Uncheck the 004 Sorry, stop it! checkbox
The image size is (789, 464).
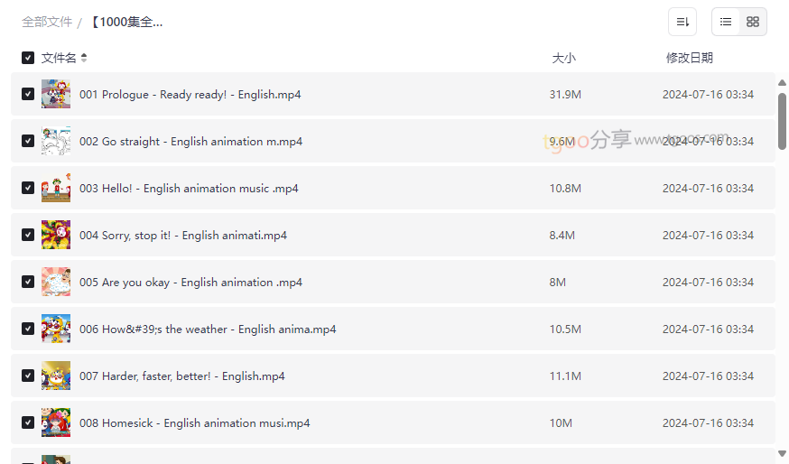(28, 235)
